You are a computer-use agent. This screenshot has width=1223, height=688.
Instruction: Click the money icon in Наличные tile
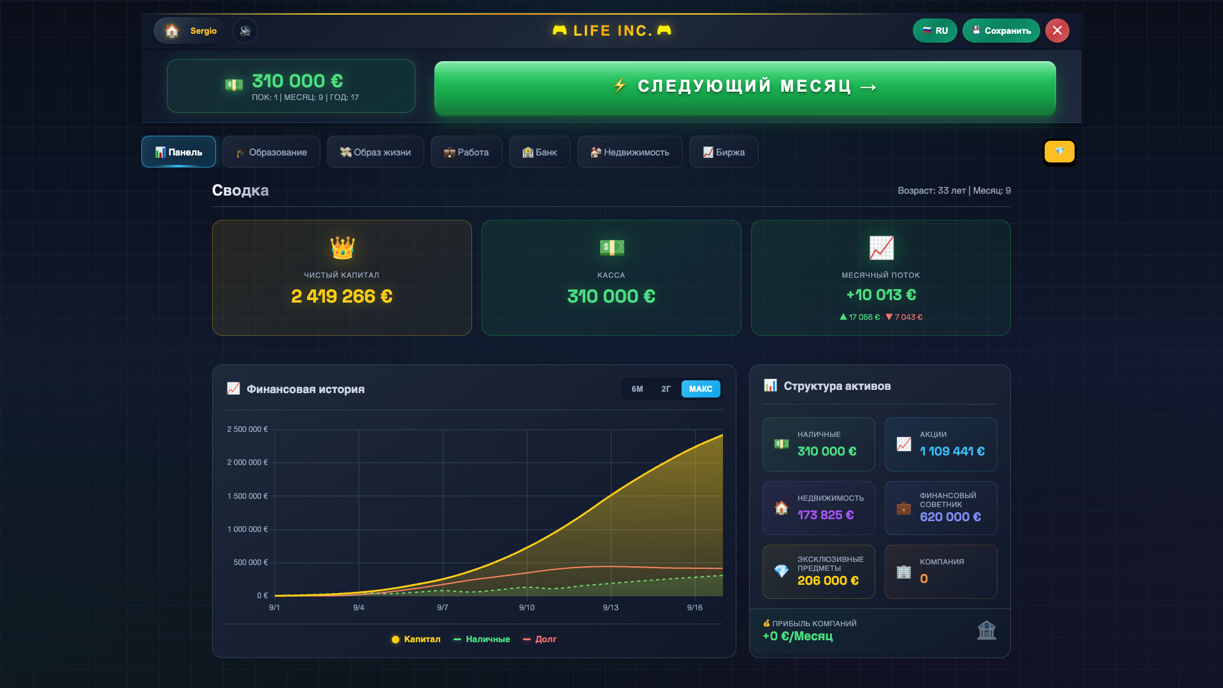782,444
